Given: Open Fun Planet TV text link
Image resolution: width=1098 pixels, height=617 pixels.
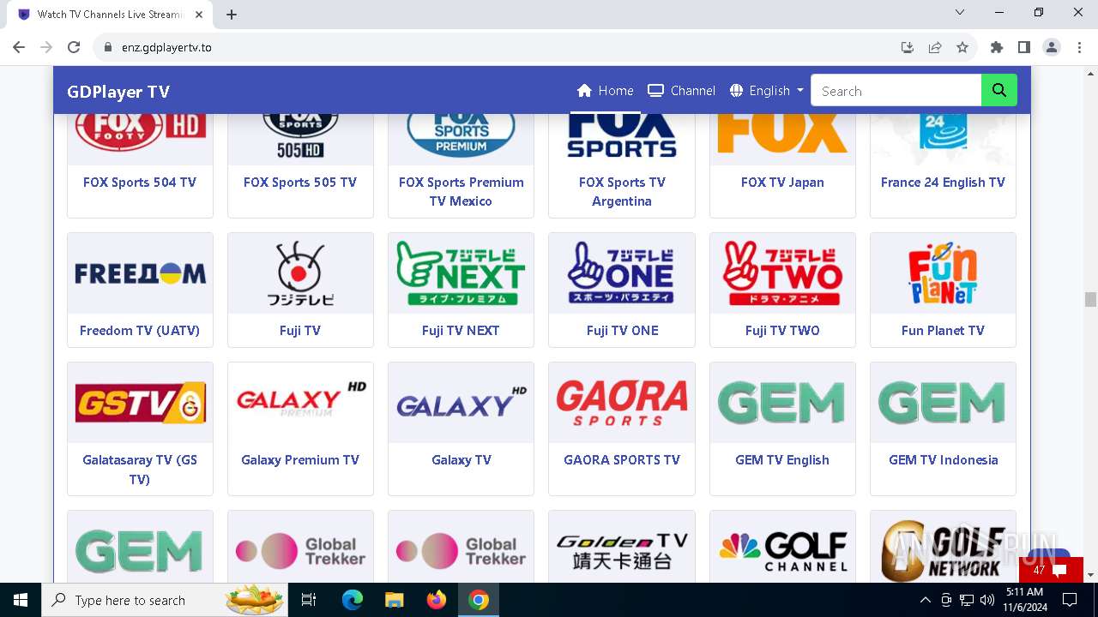Looking at the screenshot, I should 943,331.
